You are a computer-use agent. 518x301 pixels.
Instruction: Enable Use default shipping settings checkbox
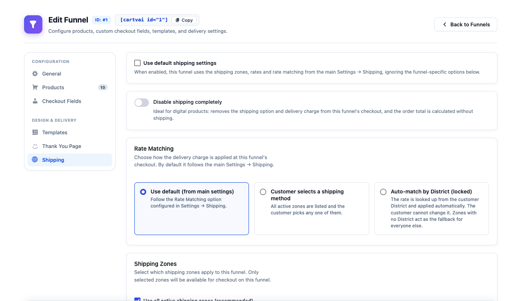tap(137, 63)
